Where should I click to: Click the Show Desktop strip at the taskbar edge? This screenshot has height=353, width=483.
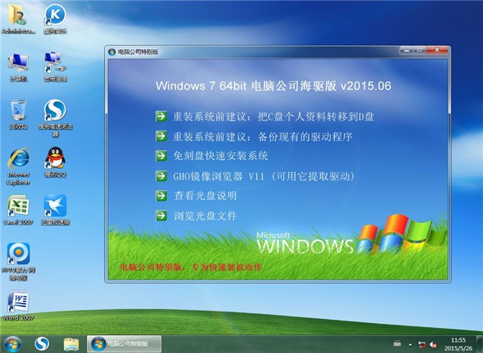click(481, 344)
